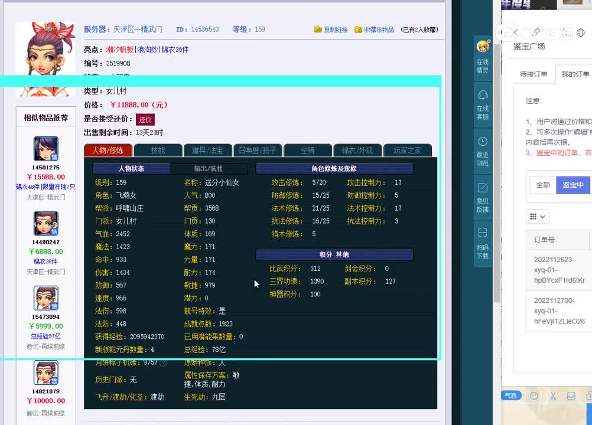The width and height of the screenshot is (592, 425).
Task: Switch to 坐骑 tab
Action: [x=308, y=150]
